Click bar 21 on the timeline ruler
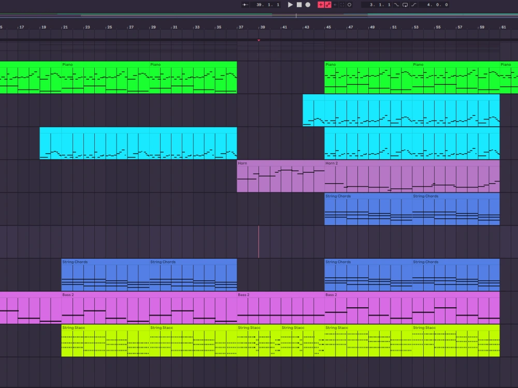518x388 pixels. (x=65, y=27)
